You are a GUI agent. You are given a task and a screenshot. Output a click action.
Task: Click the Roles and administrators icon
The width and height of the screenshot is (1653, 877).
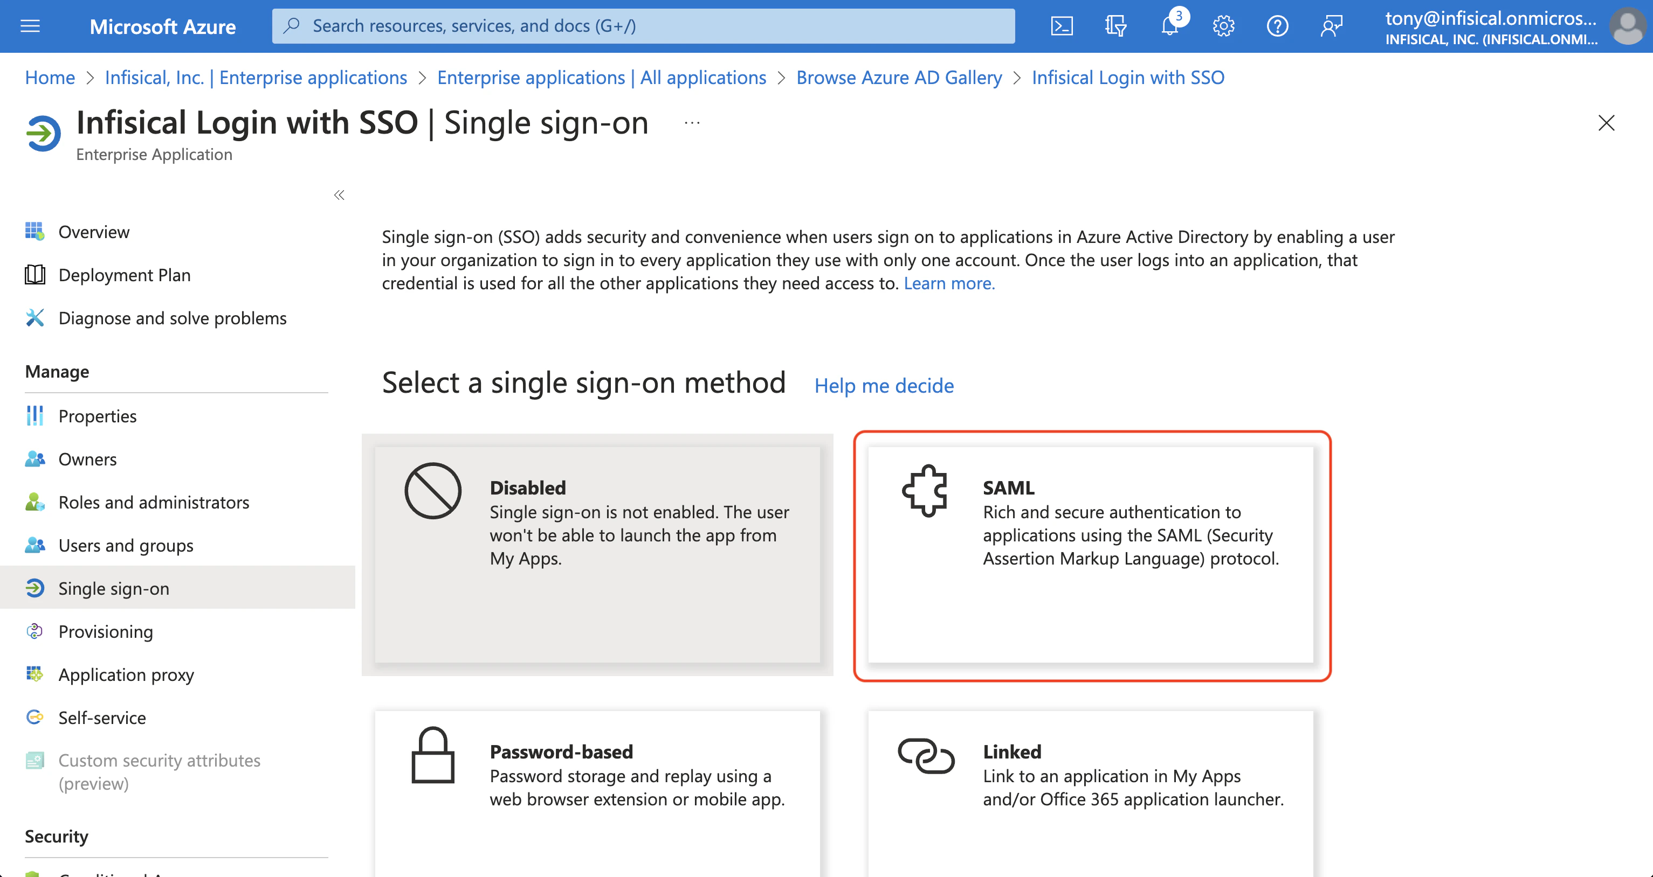click(x=35, y=502)
